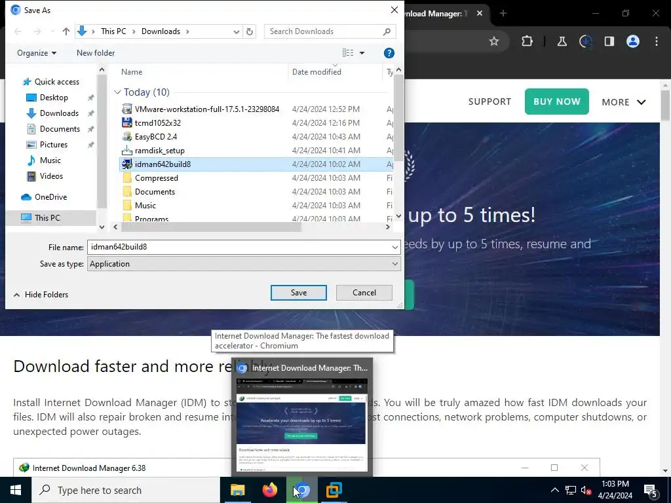Click navigation pane scroll down arrow
671x503 pixels.
(x=102, y=227)
